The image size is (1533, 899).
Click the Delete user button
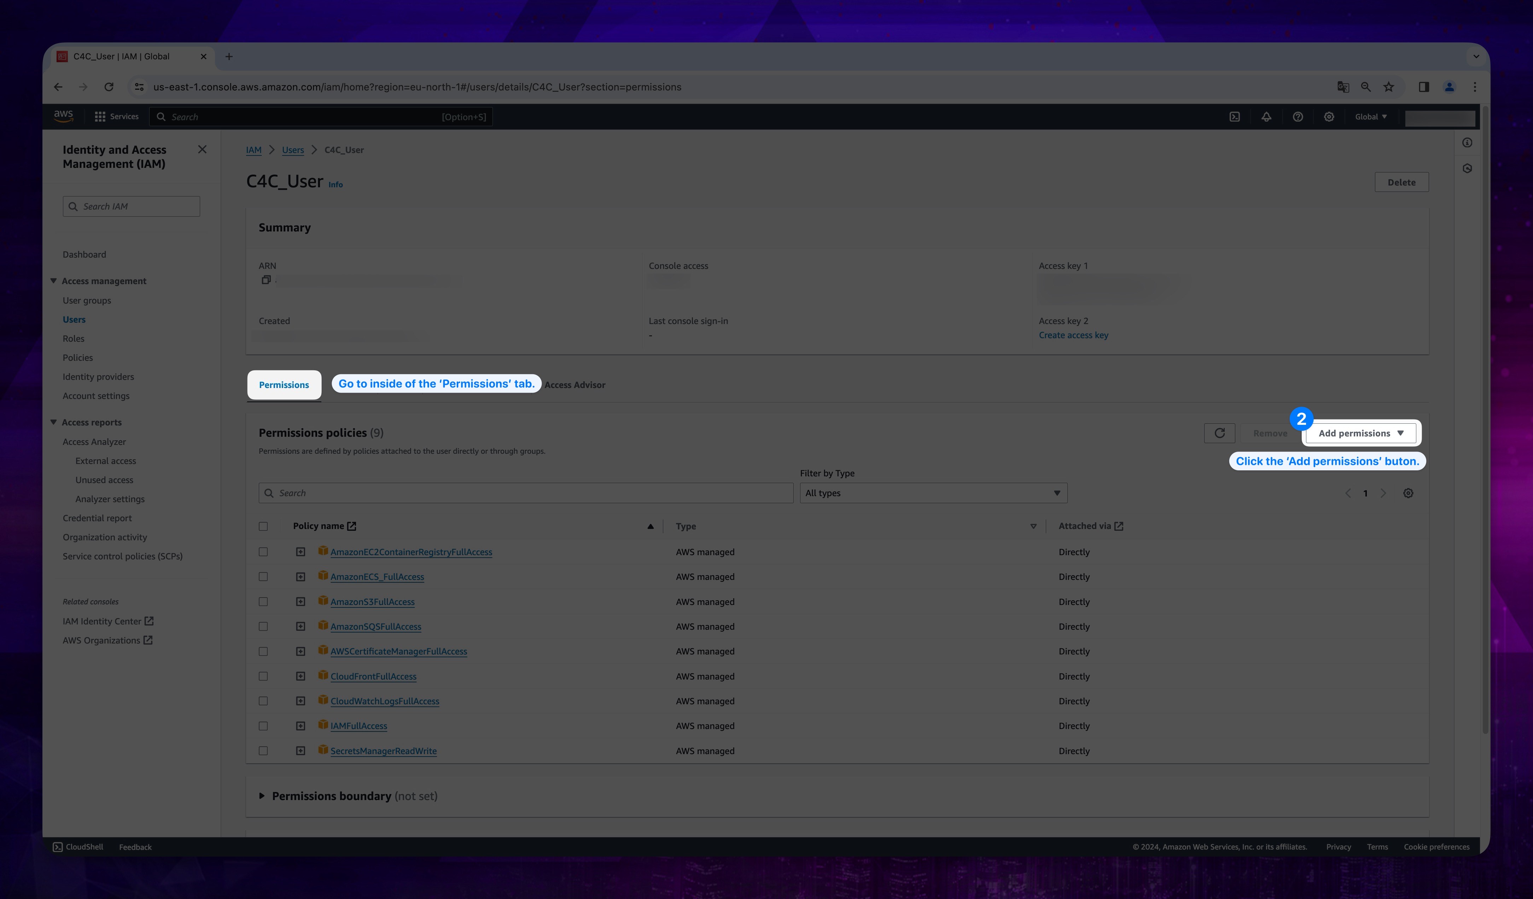1401,182
